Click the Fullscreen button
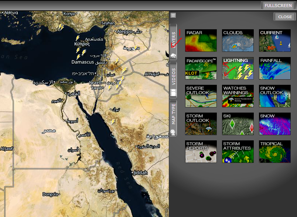 pos(278,6)
